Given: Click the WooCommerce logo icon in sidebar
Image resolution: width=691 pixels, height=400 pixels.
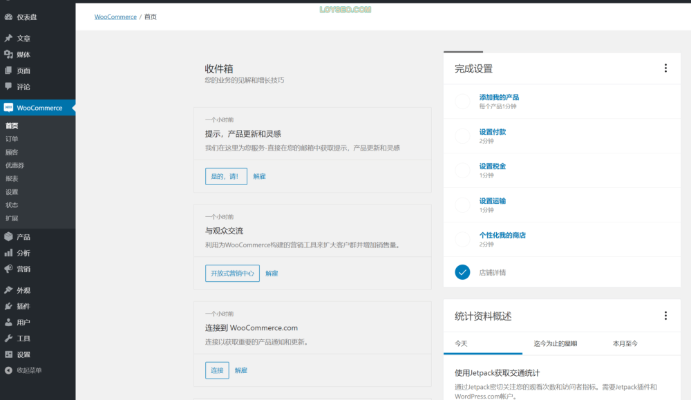Looking at the screenshot, I should [x=8, y=108].
